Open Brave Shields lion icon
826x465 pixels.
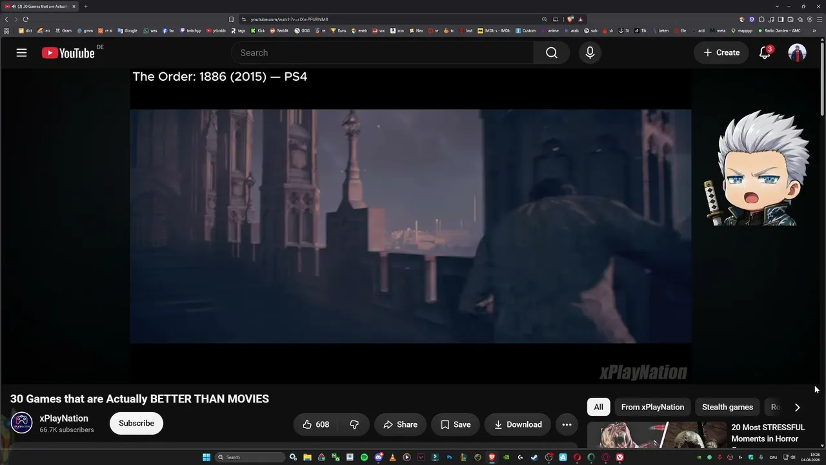[x=570, y=19]
